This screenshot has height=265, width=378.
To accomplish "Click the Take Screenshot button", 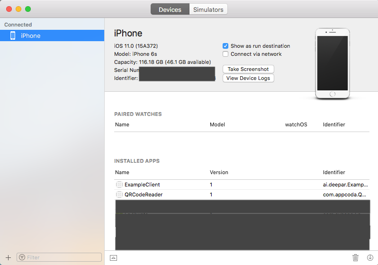I will (x=248, y=69).
